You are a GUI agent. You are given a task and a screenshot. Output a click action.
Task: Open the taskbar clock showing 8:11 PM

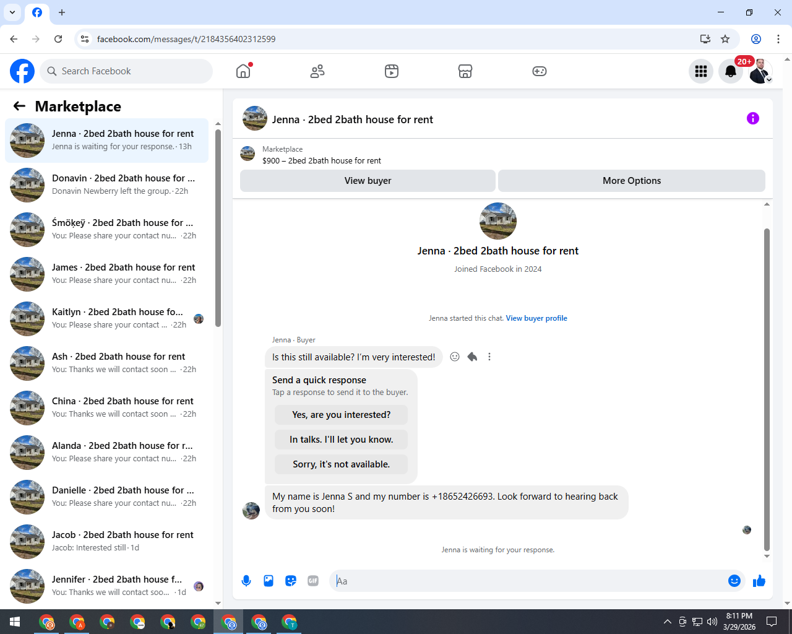(x=739, y=622)
